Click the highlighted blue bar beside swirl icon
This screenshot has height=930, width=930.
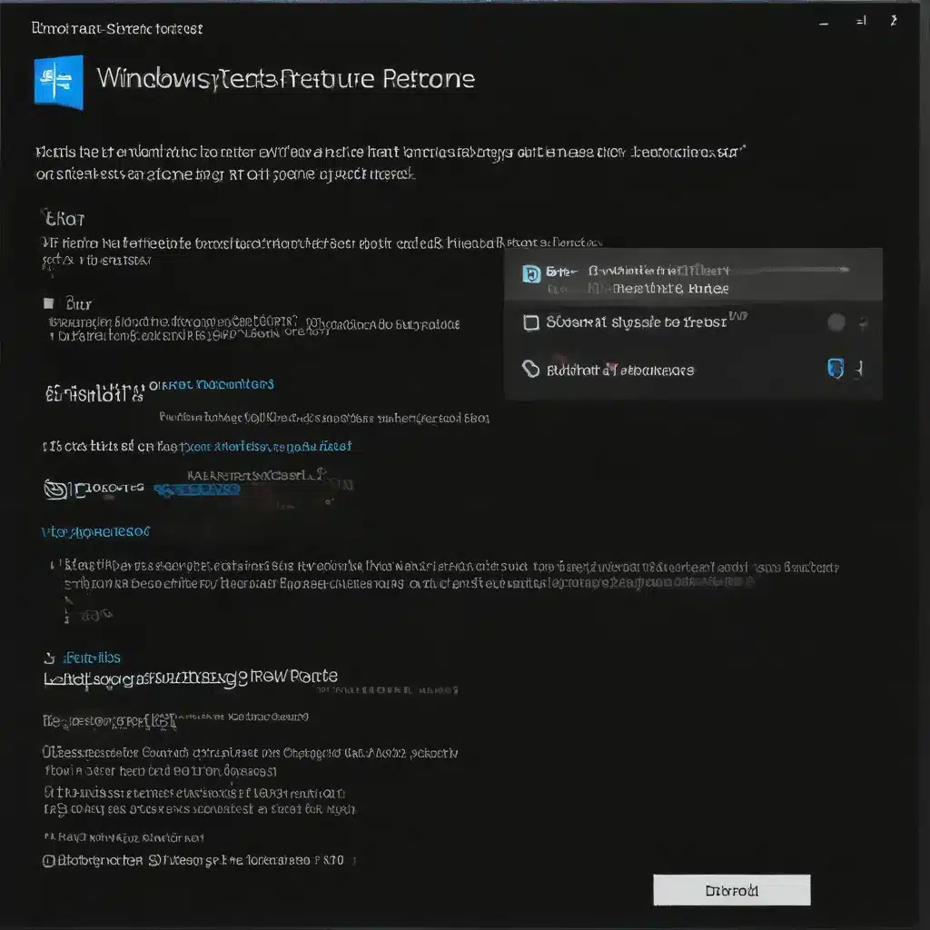pos(197,490)
